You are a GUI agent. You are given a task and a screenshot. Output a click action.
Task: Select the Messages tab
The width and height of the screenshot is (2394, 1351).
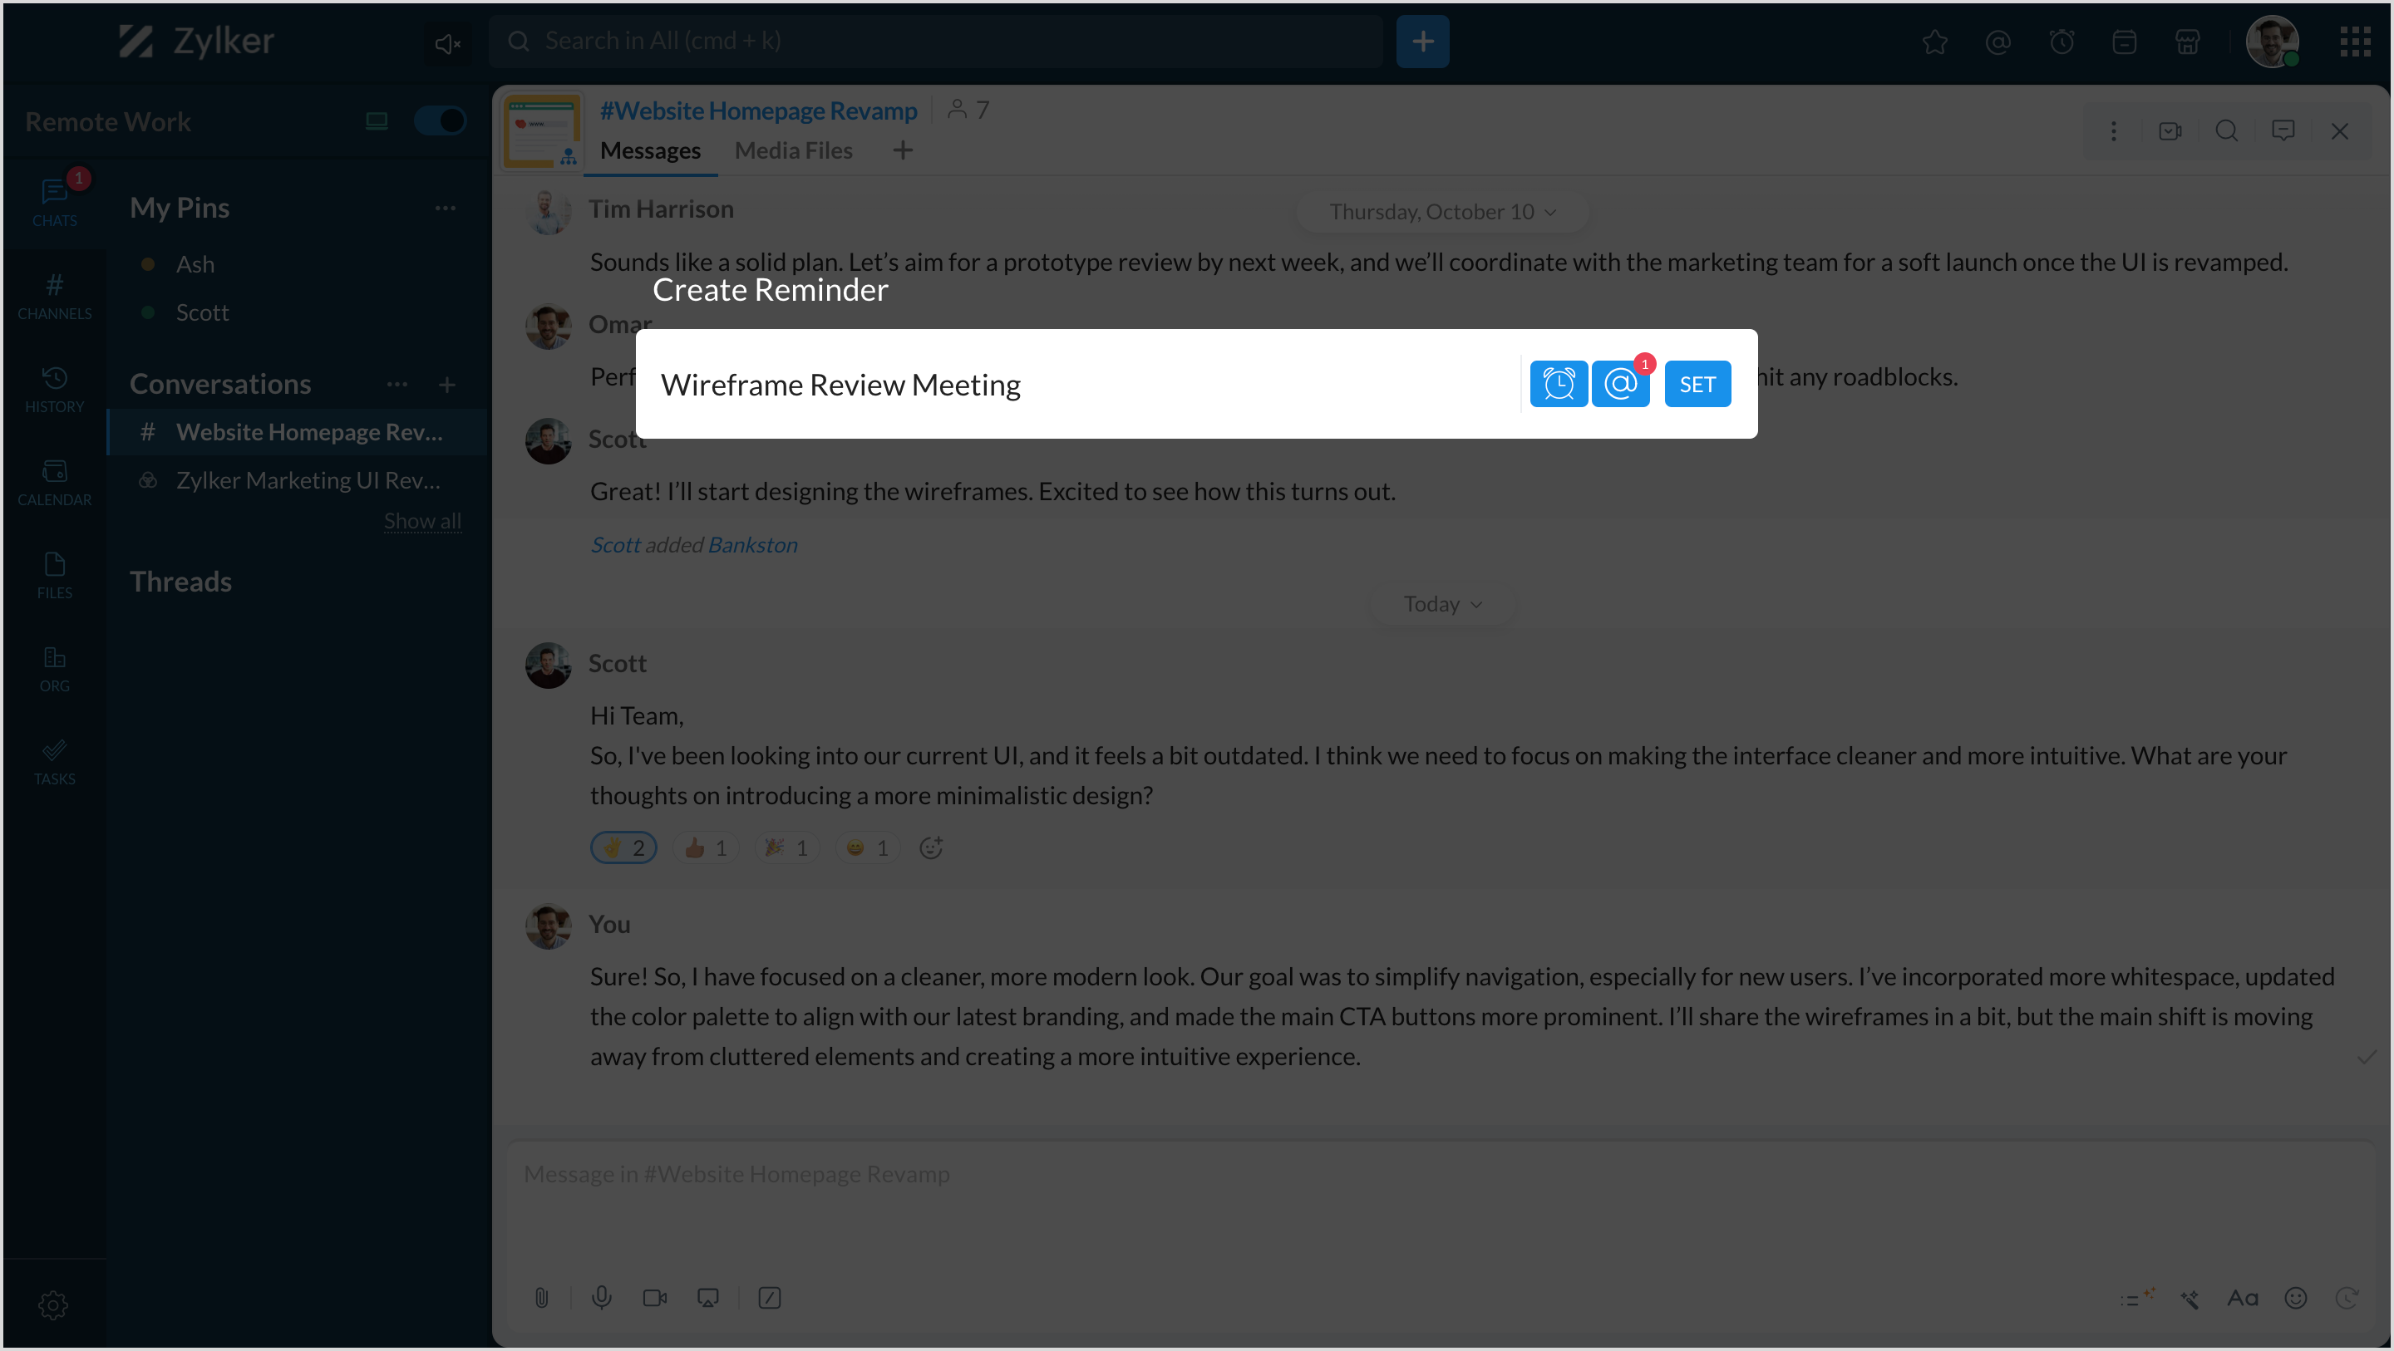pos(649,150)
